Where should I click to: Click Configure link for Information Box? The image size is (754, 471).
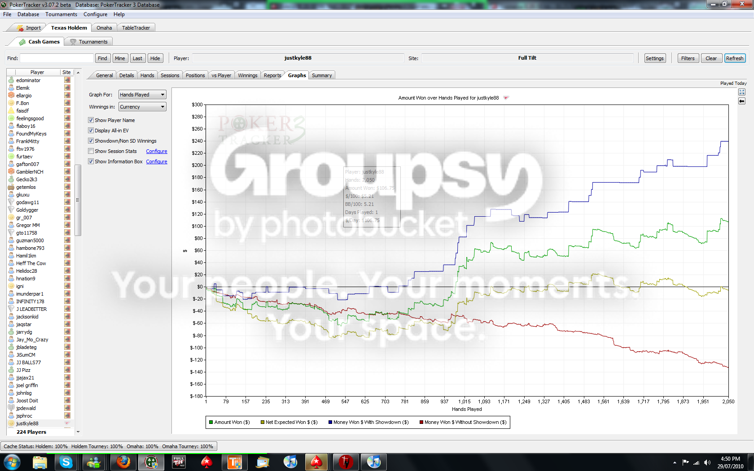click(x=157, y=161)
